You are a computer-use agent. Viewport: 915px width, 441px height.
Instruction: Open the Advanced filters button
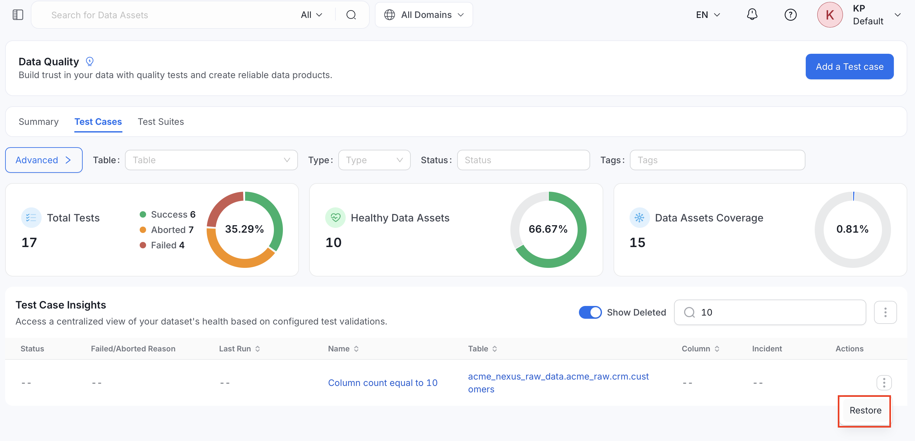(44, 160)
